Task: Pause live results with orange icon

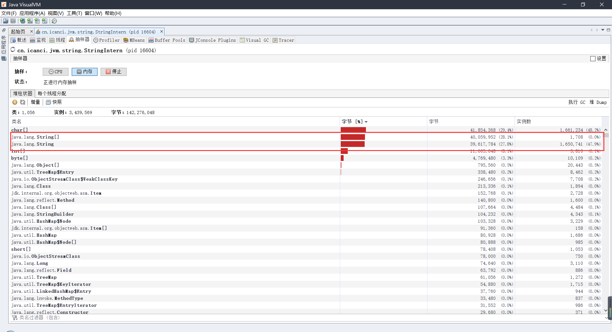Action: (15, 102)
